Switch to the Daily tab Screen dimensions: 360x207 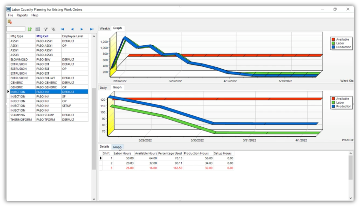tap(104, 88)
